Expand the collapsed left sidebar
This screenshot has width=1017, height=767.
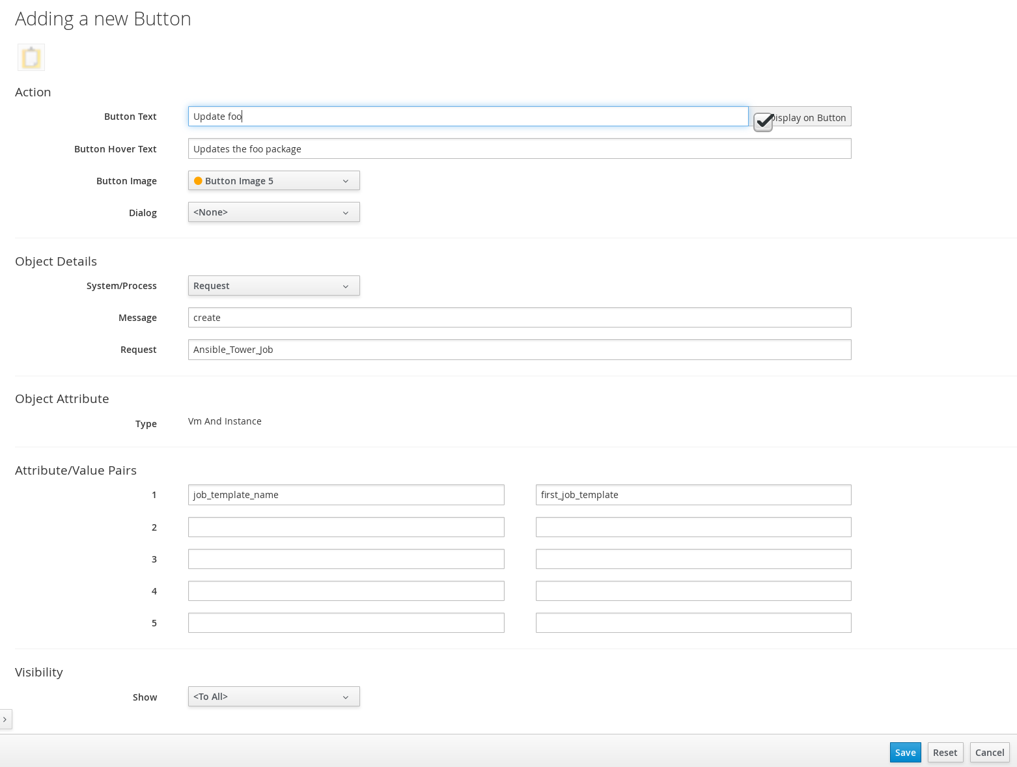pos(6,719)
